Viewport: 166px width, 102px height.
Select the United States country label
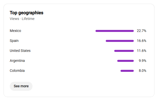20,51
